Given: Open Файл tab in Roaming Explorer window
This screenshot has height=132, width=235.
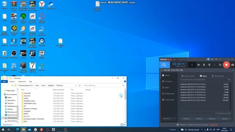Looking at the screenshot, I should point(4,81).
